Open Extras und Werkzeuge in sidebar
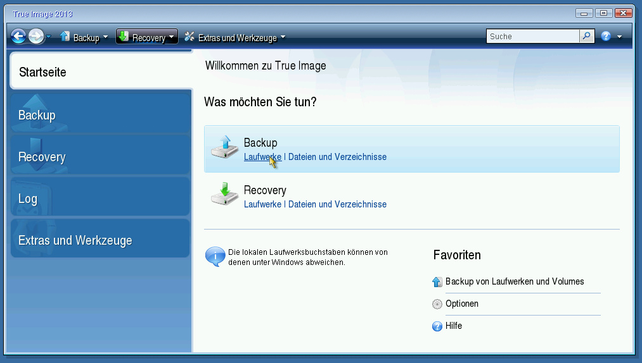This screenshot has width=642, height=363. (100, 239)
